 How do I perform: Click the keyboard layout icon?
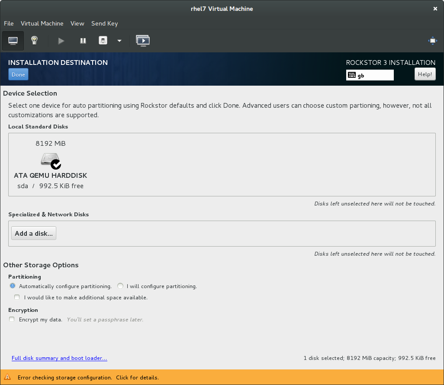pyautogui.click(x=352, y=75)
